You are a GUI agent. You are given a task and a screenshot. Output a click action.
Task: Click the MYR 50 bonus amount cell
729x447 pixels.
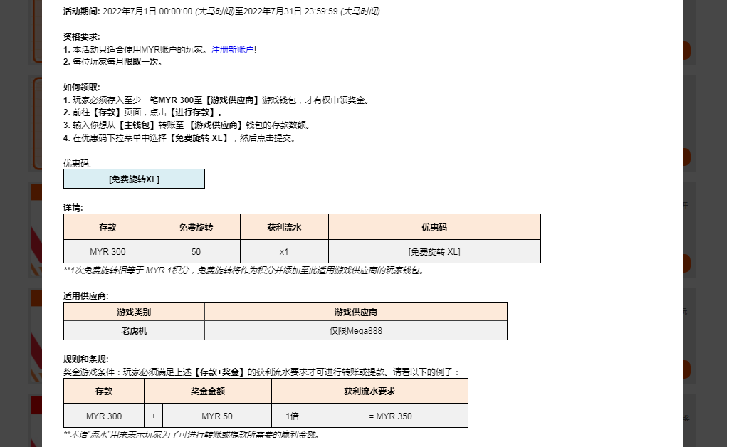pos(216,416)
